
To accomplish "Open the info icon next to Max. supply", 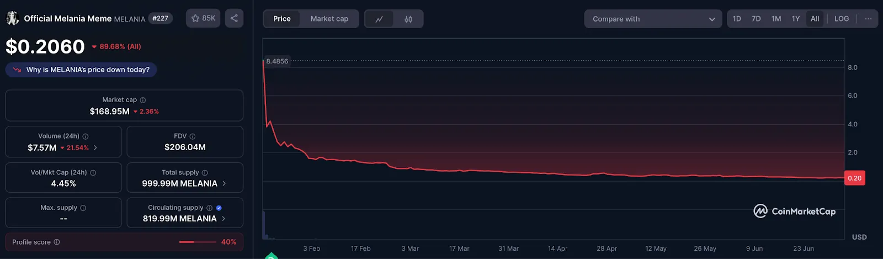I will pos(83,208).
